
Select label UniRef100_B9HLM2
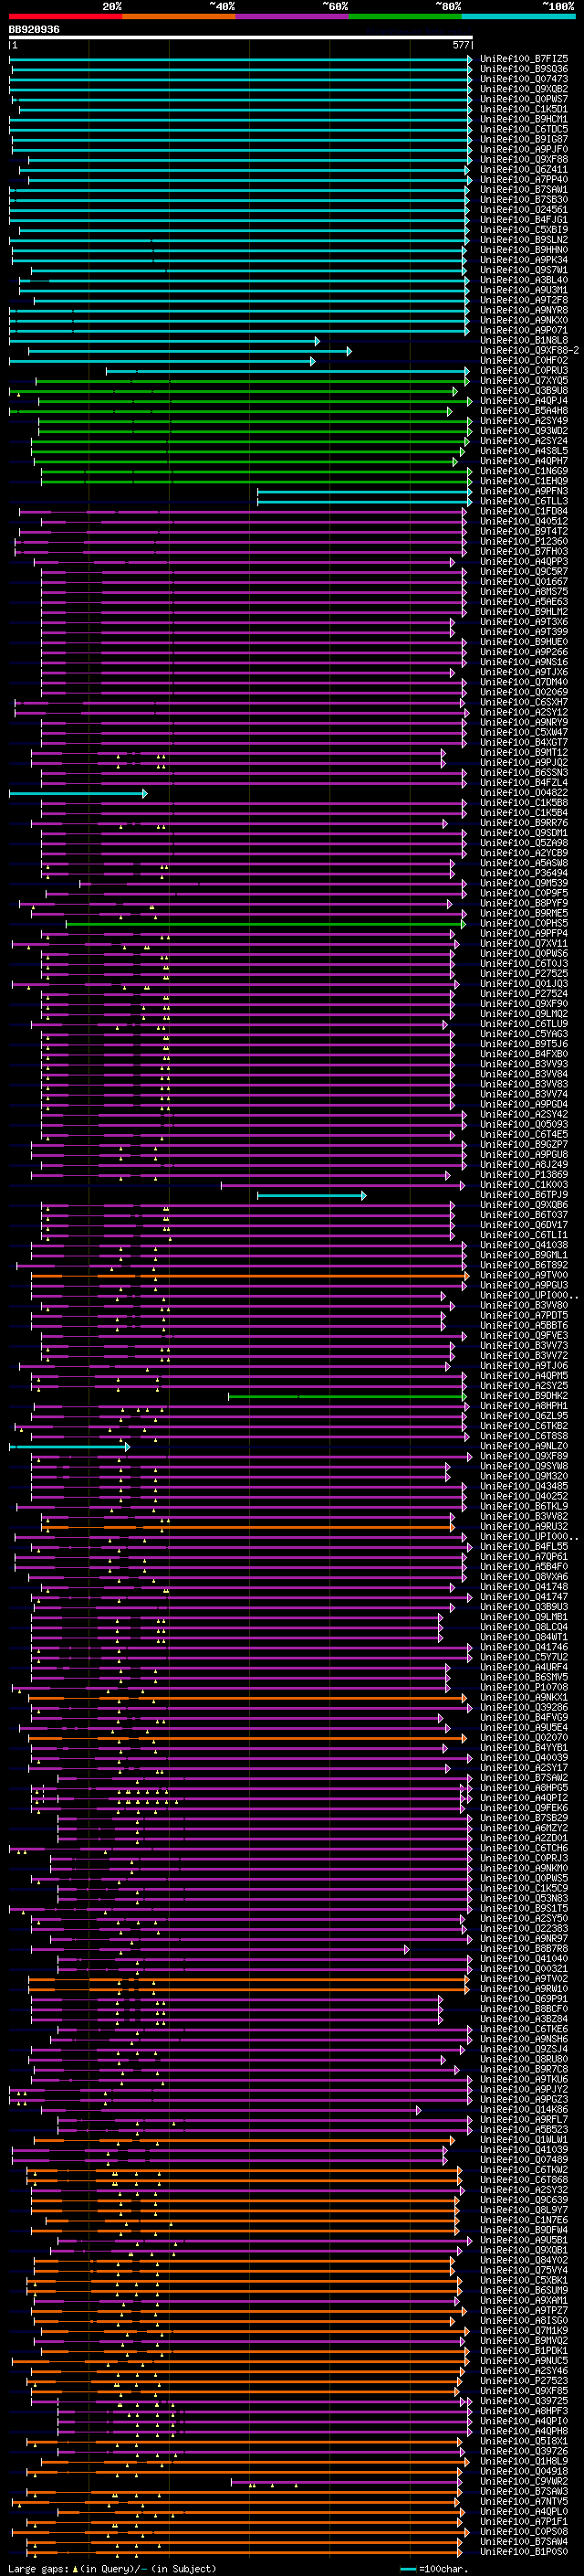tap(524, 612)
